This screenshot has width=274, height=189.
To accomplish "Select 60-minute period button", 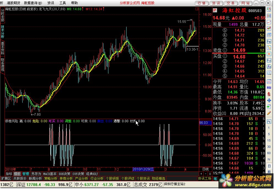I will [x=269, y=153].
